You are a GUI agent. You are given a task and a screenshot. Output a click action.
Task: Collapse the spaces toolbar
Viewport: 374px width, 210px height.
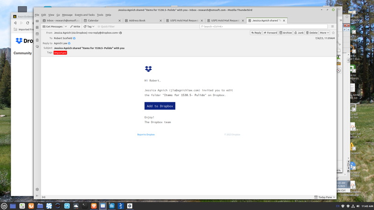(x=37, y=196)
